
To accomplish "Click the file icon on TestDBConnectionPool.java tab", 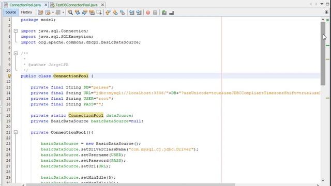I will 52,5.
